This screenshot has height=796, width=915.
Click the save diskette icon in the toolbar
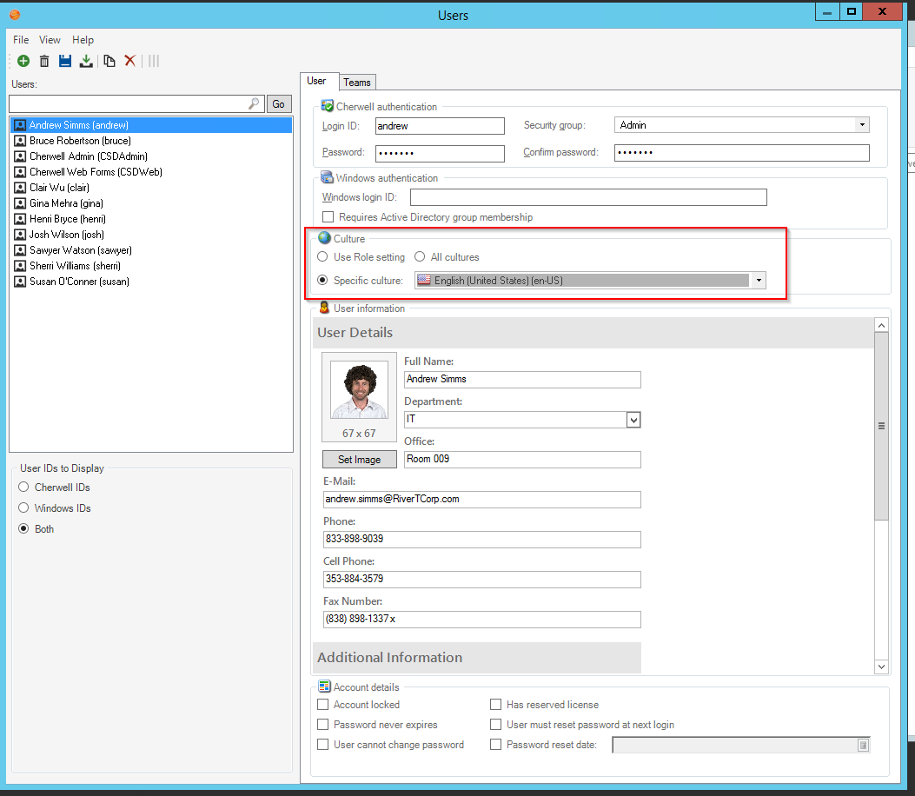(x=65, y=61)
